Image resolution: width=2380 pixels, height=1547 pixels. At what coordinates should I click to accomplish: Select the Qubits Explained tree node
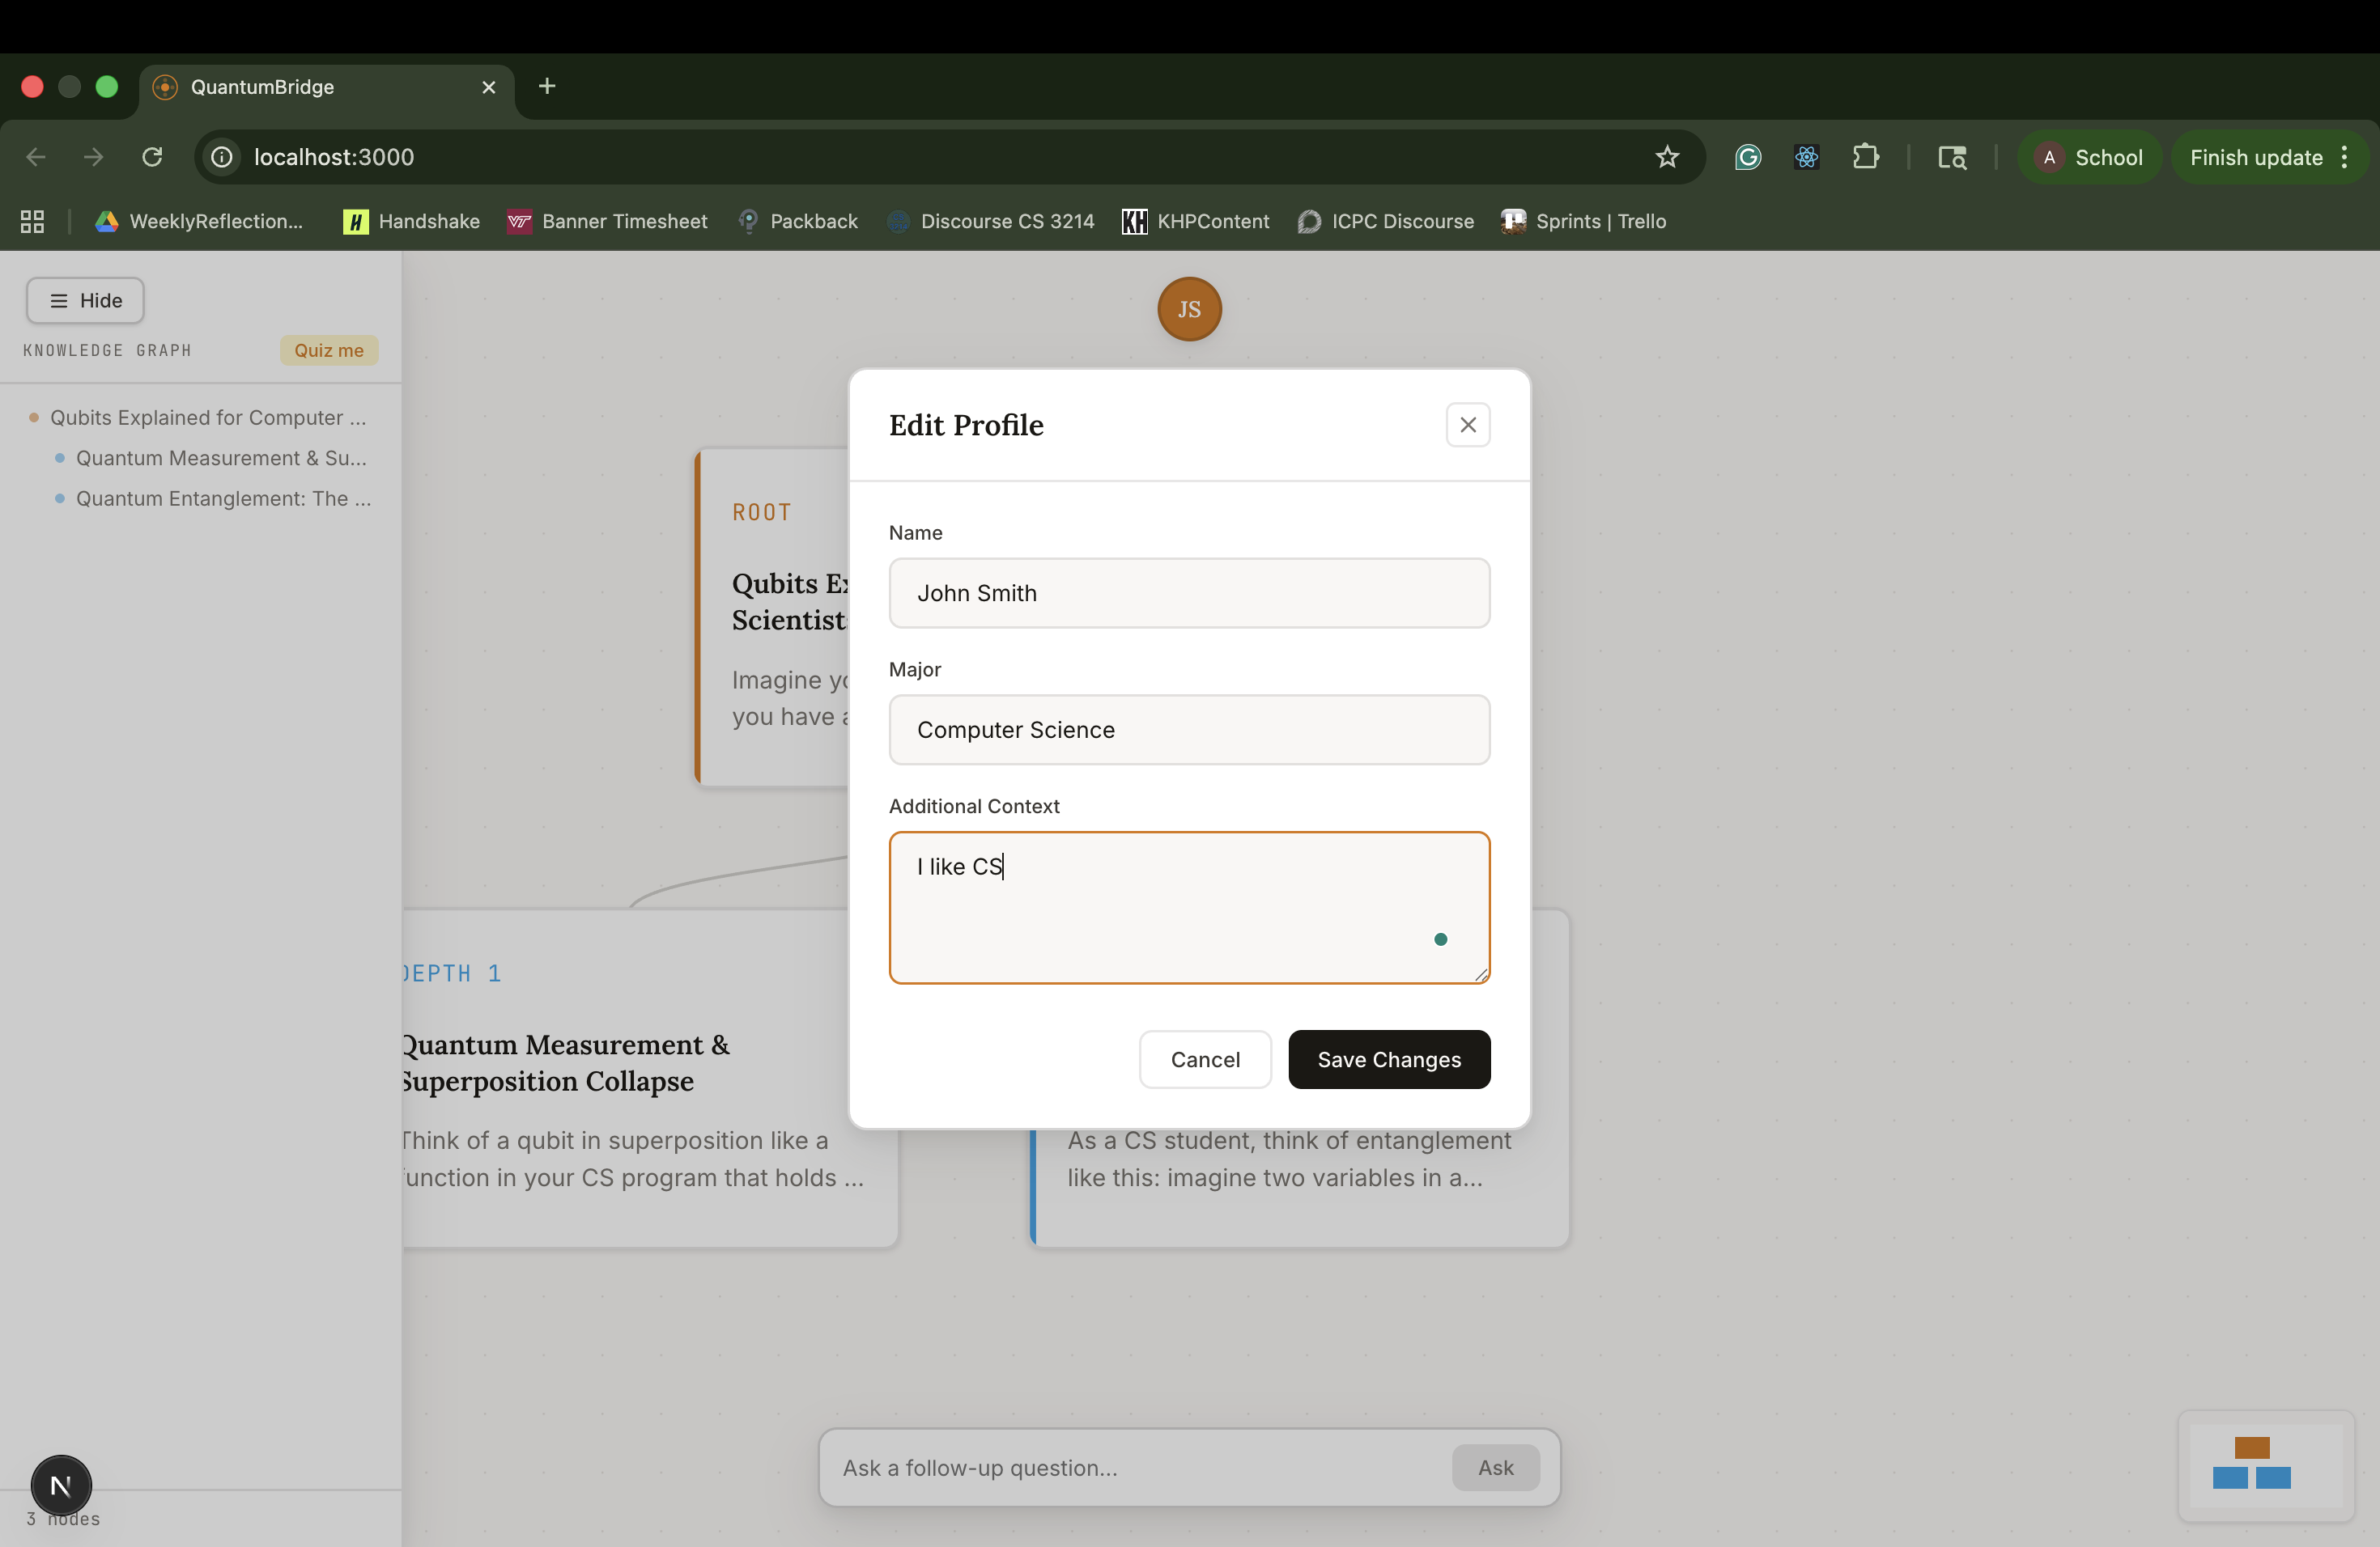pos(207,417)
